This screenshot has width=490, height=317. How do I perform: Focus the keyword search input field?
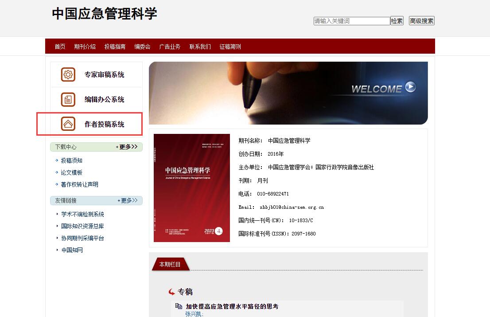click(x=351, y=21)
